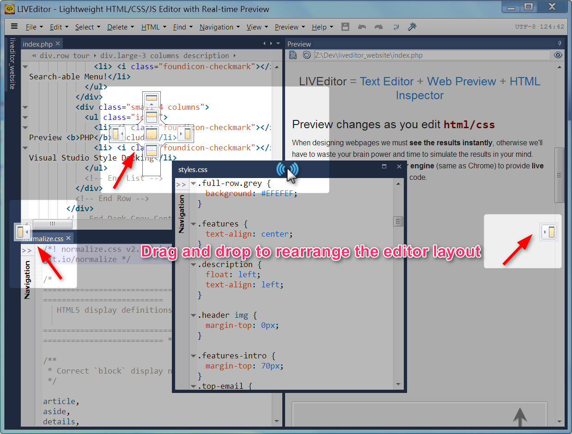Viewport: 572px width, 434px height.
Task: Open the Navigation menu
Action: click(x=219, y=27)
